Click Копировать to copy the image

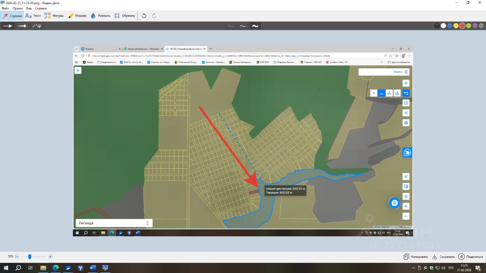pos(416,257)
